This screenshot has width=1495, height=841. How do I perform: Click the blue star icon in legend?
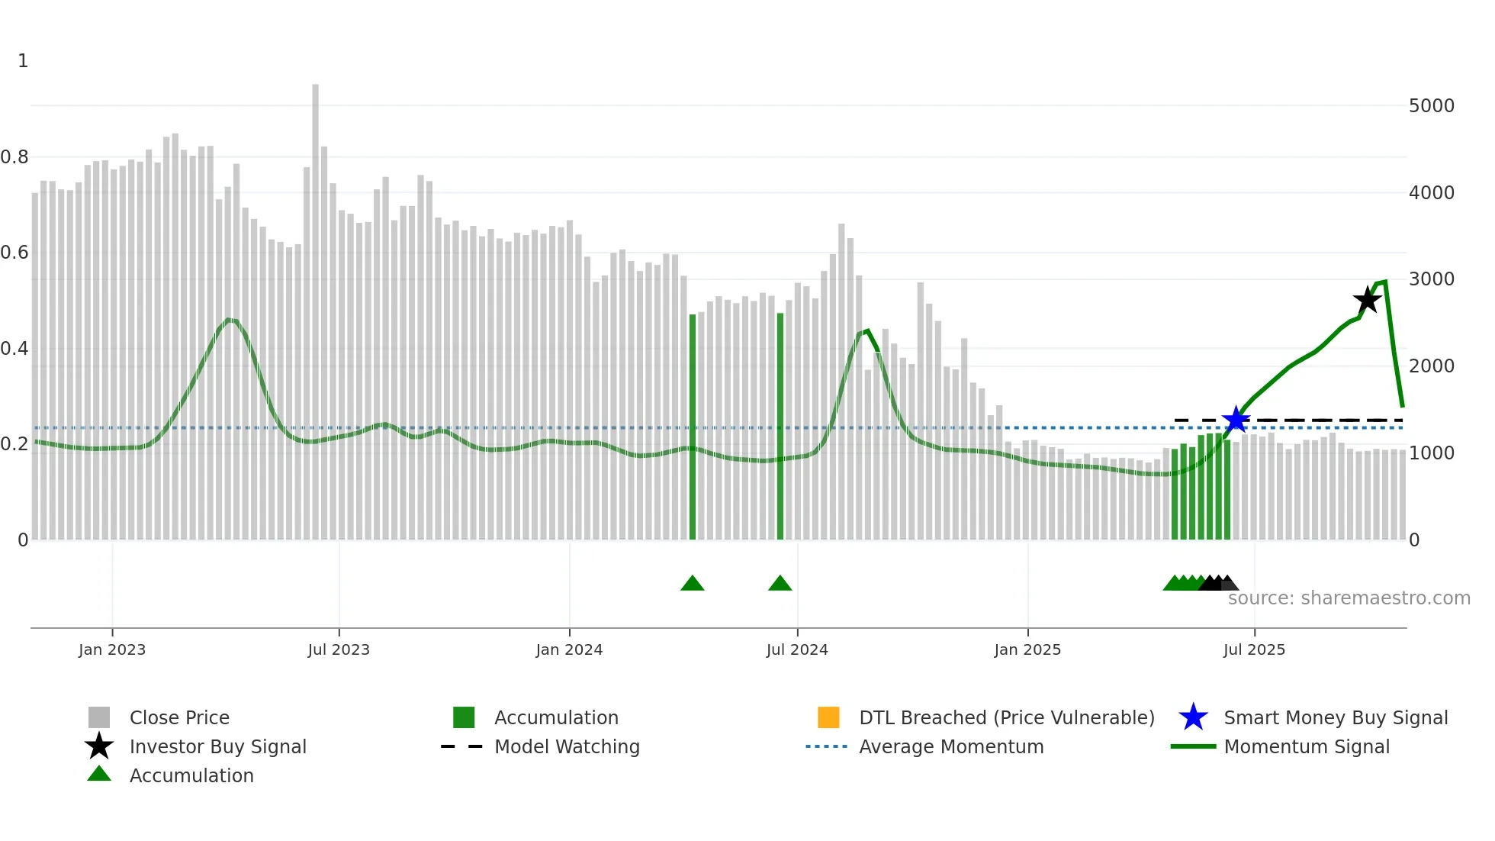tap(1193, 717)
